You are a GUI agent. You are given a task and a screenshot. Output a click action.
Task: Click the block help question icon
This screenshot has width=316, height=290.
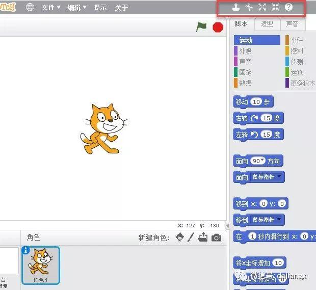pos(288,7)
